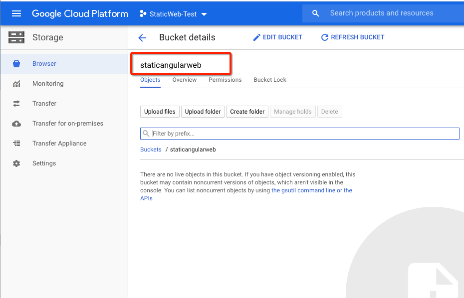This screenshot has height=298, width=464.
Task: Click the pencil icon for Edit Bucket
Action: [x=257, y=37]
